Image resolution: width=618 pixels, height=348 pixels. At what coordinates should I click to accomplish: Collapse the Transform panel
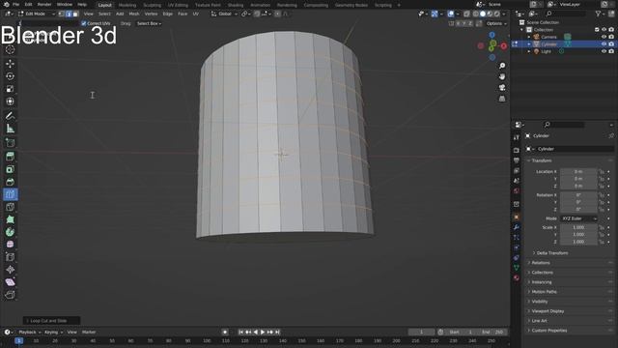tap(541, 160)
